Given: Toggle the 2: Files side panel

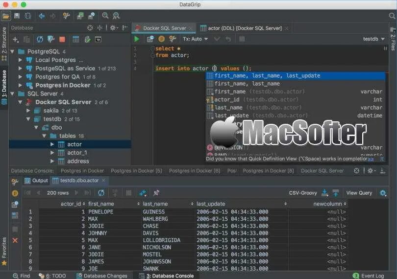Looking at the screenshot, I should click(x=393, y=39).
